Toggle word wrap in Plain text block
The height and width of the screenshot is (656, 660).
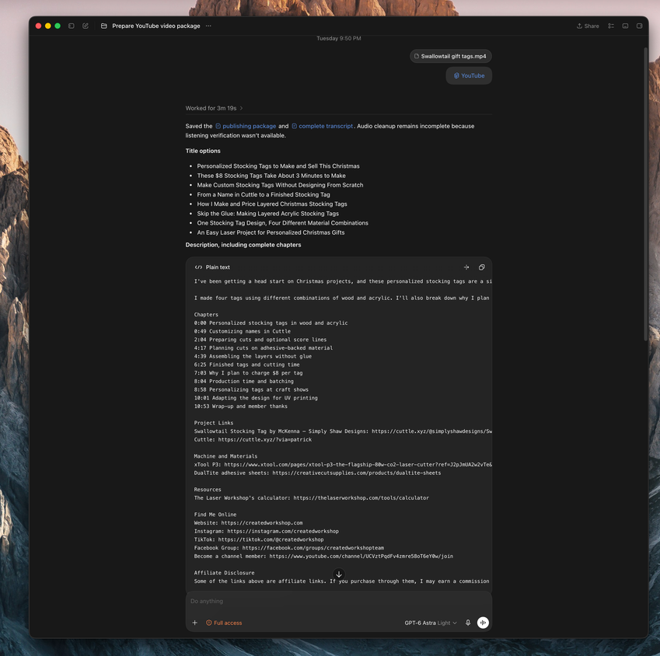(x=466, y=267)
